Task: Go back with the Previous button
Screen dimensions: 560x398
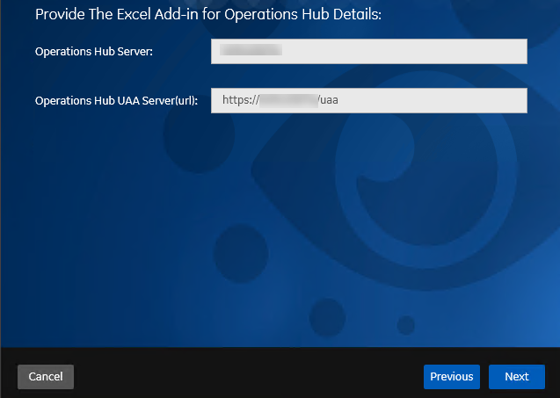Action: click(x=452, y=377)
